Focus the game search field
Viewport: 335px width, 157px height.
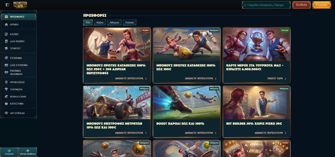[x=266, y=5]
